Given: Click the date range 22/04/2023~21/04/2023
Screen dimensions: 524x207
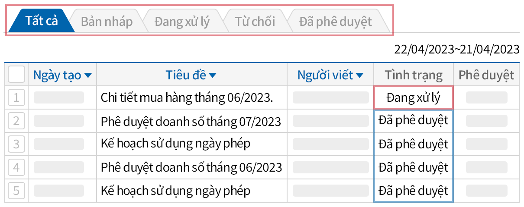Looking at the screenshot, I should (456, 49).
